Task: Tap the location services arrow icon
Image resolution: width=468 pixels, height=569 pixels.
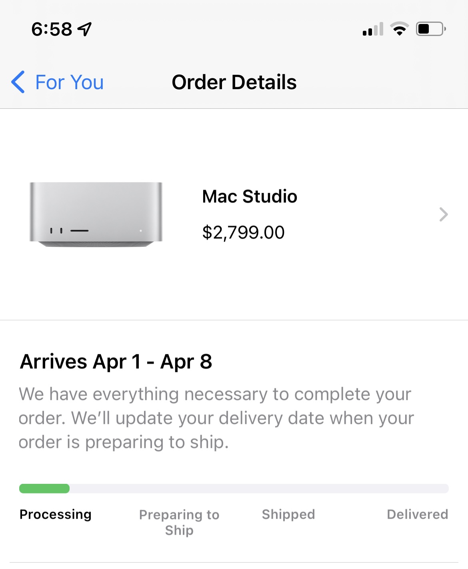Action: 84,29
